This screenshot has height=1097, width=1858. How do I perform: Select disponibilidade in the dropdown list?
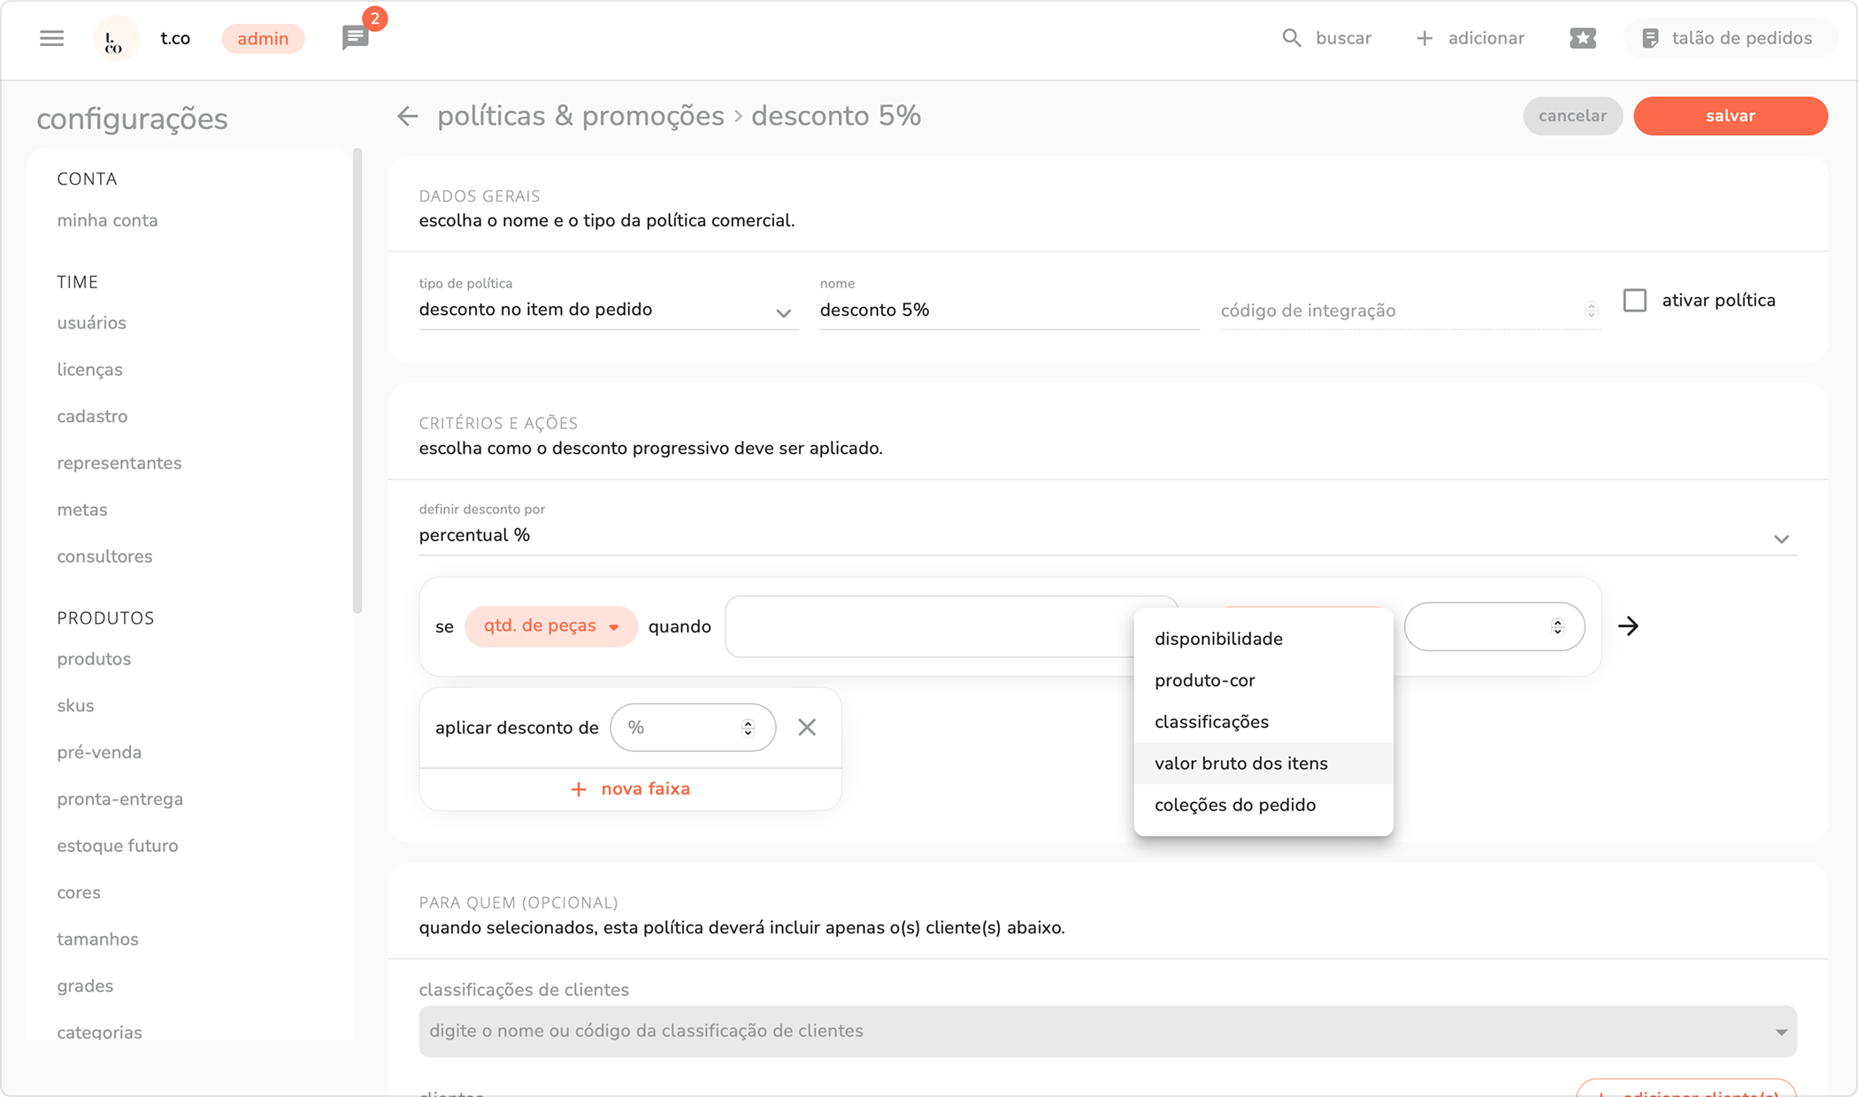coord(1218,639)
